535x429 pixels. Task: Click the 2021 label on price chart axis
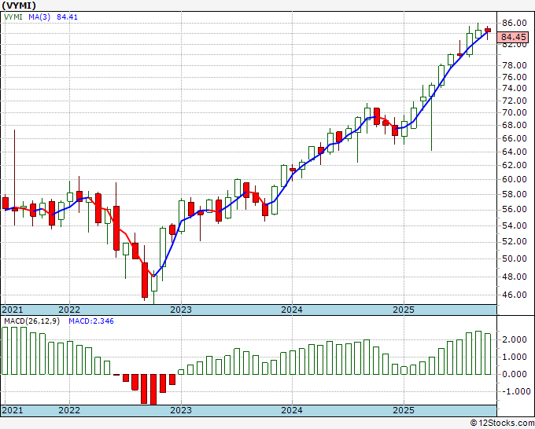coord(13,310)
